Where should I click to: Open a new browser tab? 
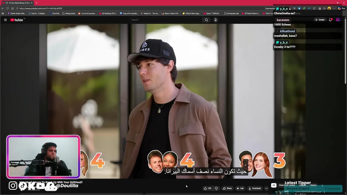pyautogui.click(x=37, y=3)
